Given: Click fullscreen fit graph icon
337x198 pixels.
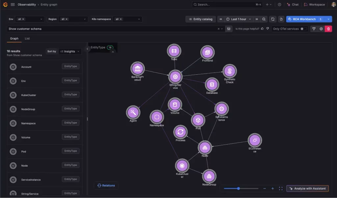Looking at the screenshot, I should (281, 188).
